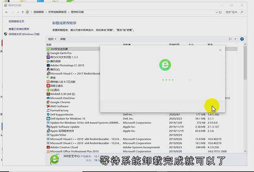Click the Google Earth Pro program icon
This screenshot has height=172, width=254.
[48, 53]
